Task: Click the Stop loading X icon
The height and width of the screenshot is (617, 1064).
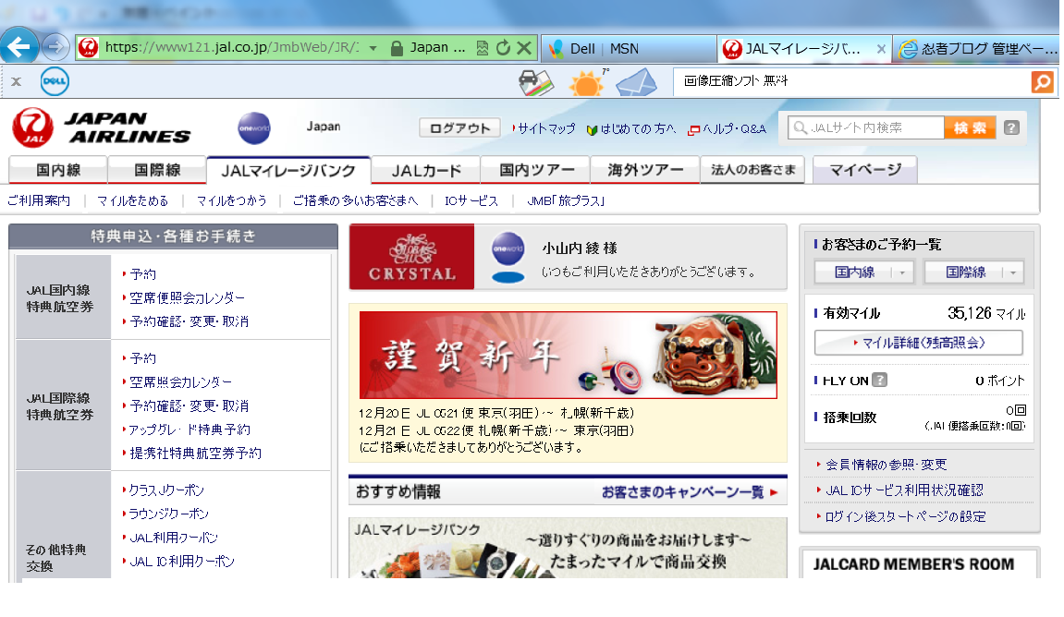Action: pyautogui.click(x=524, y=48)
